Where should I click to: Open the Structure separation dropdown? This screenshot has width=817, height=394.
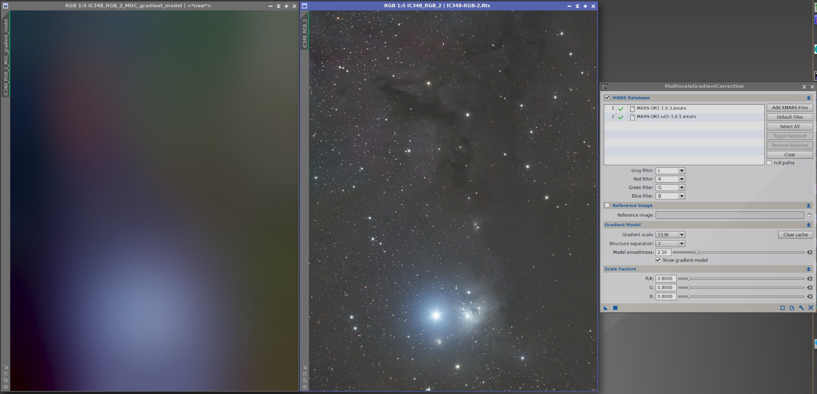point(670,244)
